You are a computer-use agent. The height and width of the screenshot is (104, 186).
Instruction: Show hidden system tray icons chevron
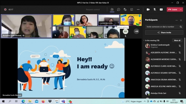tap(145, 101)
